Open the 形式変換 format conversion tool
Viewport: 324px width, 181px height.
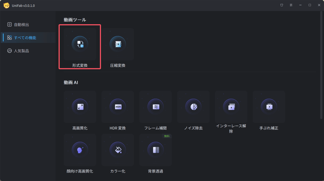click(x=80, y=44)
